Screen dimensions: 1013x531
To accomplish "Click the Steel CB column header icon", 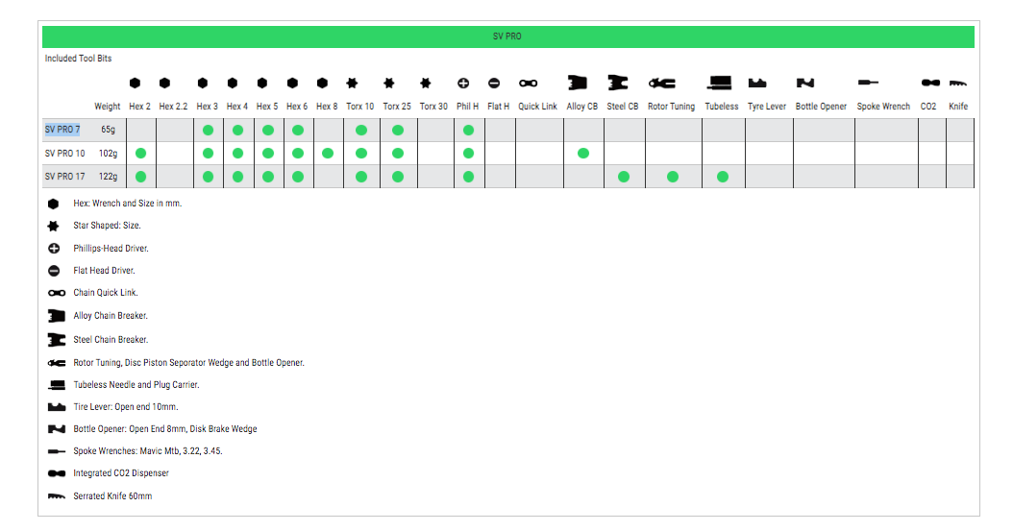I will 618,84.
